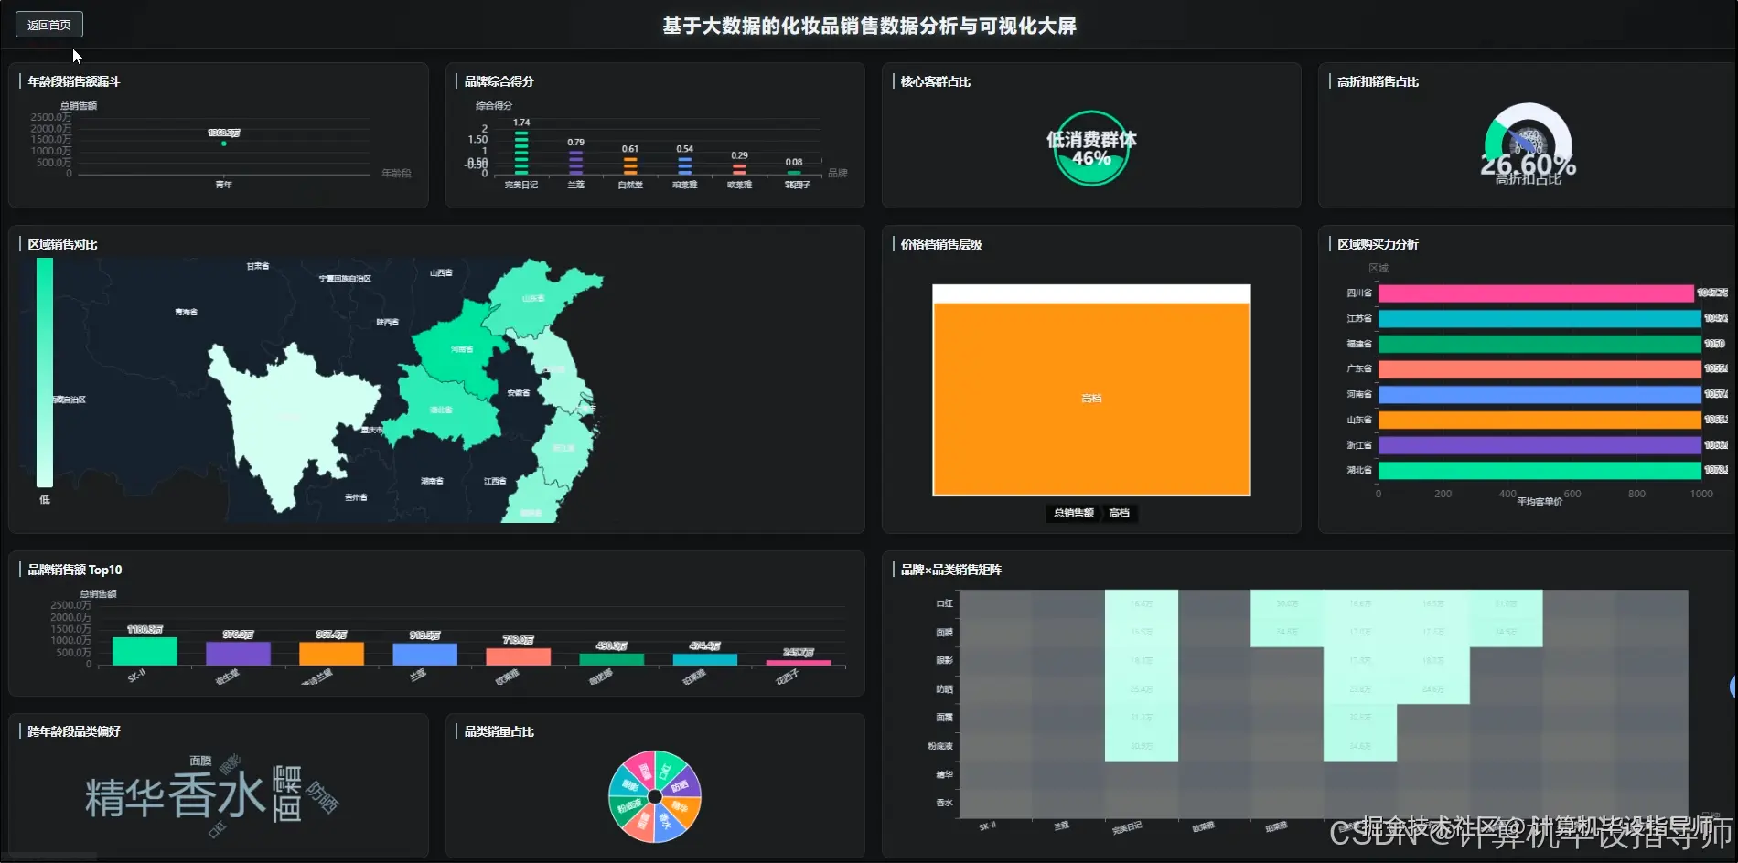
Task: Click the orange 高档 treemap block
Action: click(x=1091, y=399)
